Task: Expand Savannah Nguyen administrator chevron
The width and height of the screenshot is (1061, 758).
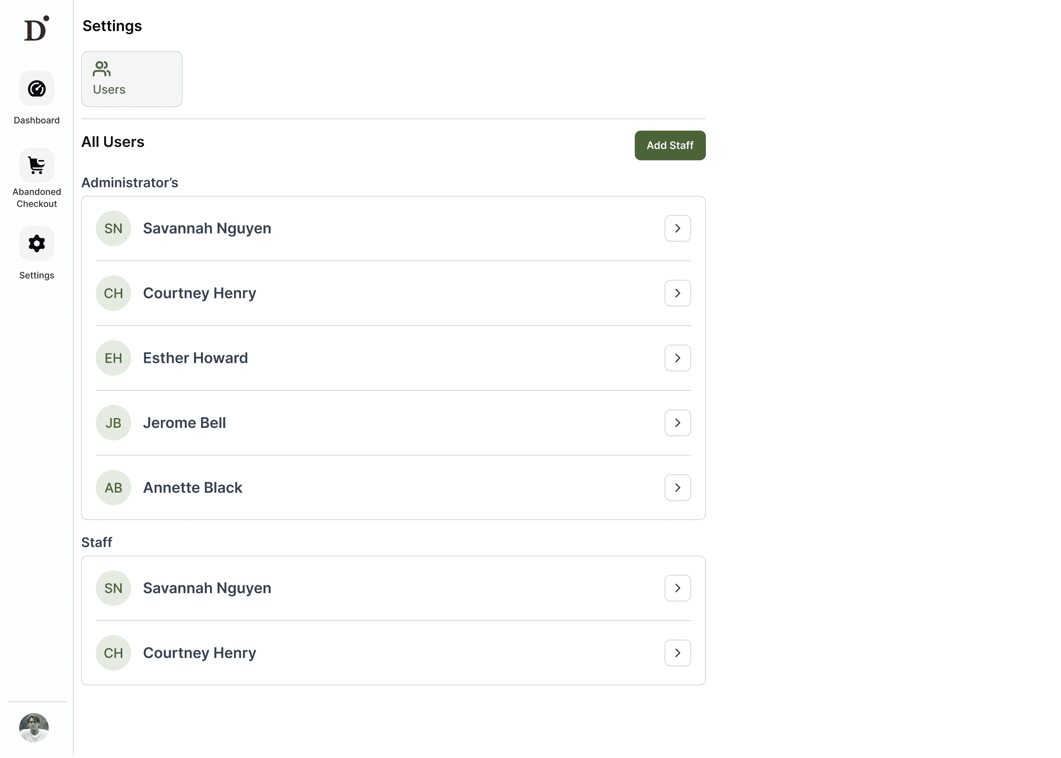Action: [x=678, y=229]
